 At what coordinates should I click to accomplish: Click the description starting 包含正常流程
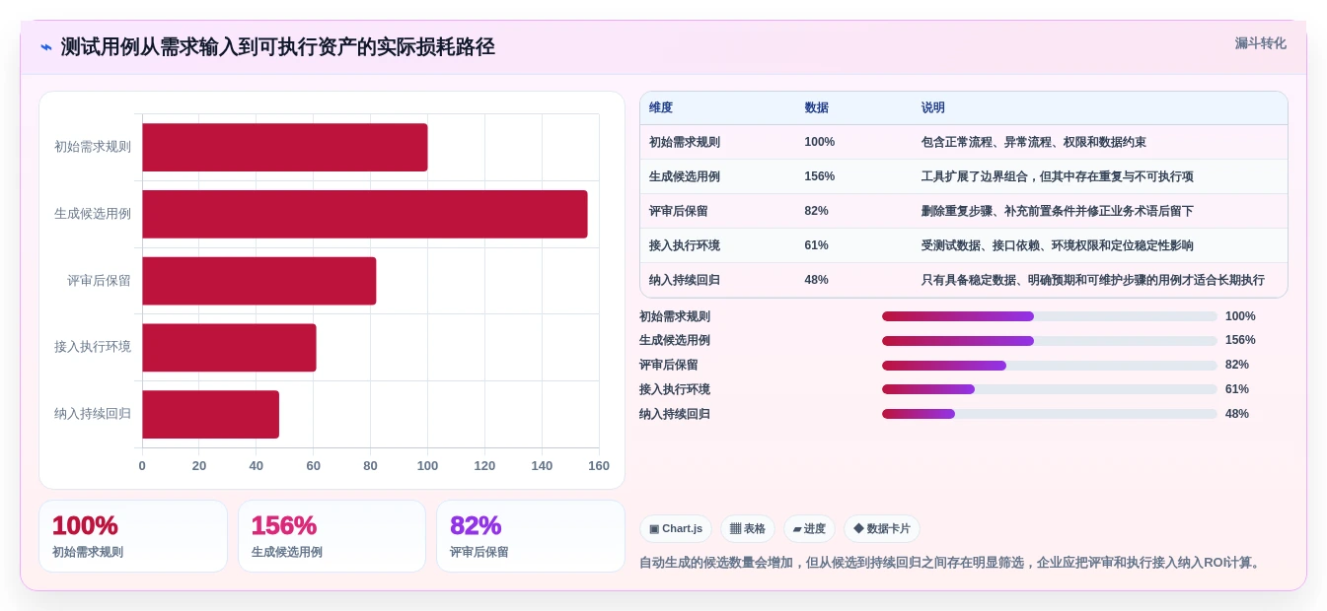pos(1034,142)
